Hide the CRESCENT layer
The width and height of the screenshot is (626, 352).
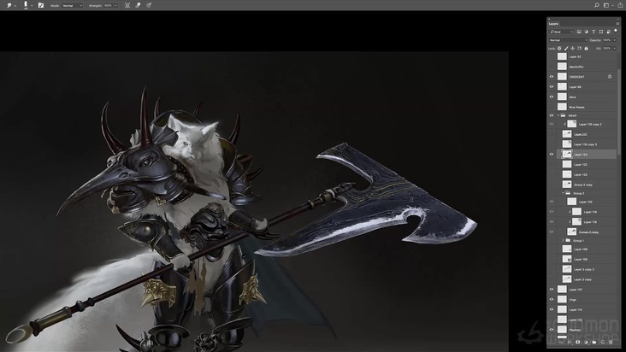(552, 77)
